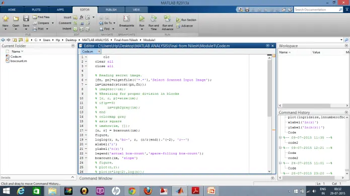Open the Current Folder panel actions menu

pyautogui.click(x=73, y=46)
